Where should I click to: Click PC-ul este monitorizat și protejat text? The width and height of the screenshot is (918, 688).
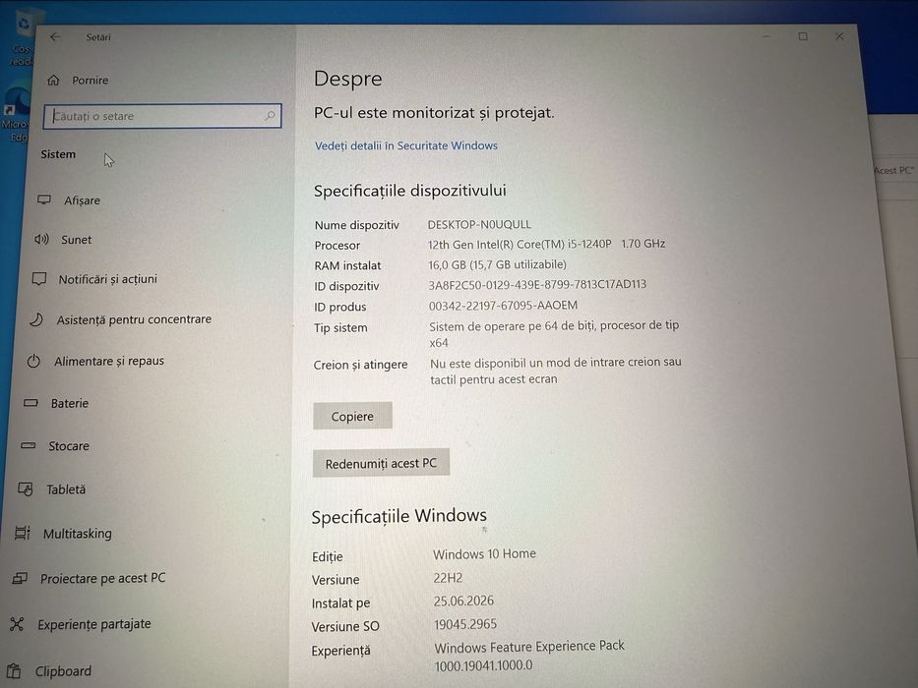(x=434, y=112)
